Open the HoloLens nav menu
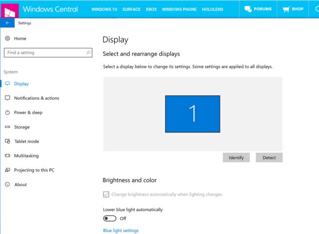 (x=213, y=9)
